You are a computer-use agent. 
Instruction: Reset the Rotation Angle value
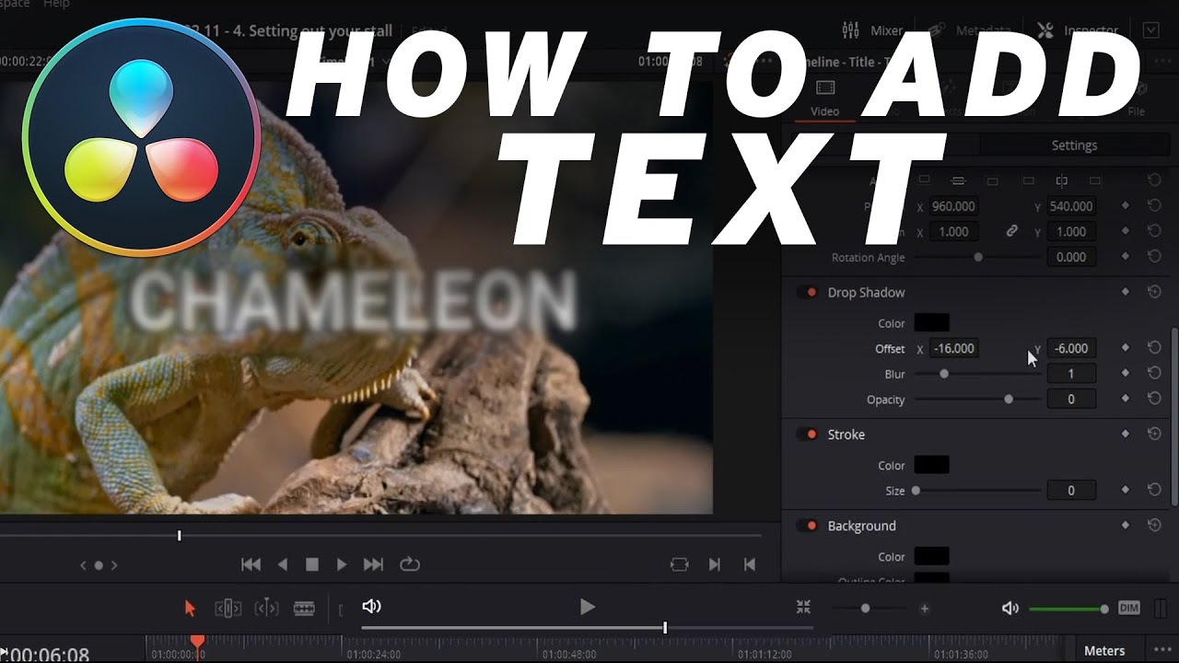click(x=1154, y=257)
